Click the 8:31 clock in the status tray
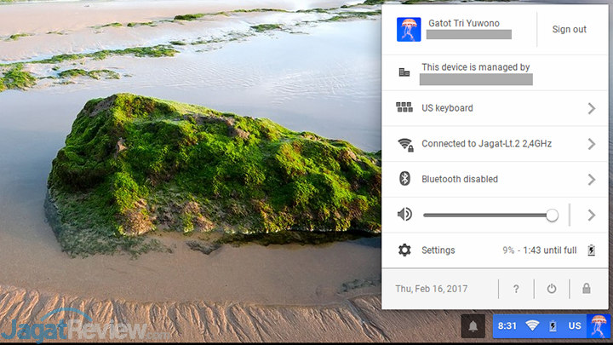 coord(507,325)
